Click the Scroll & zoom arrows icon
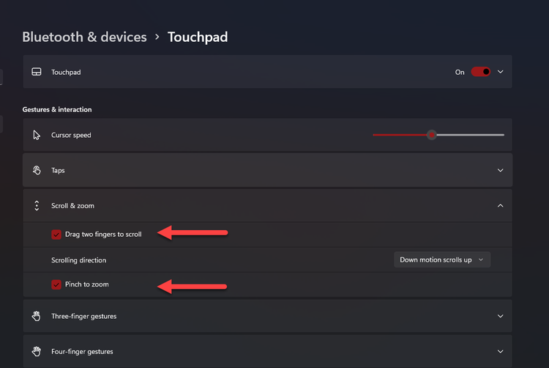The height and width of the screenshot is (368, 549). (x=37, y=206)
